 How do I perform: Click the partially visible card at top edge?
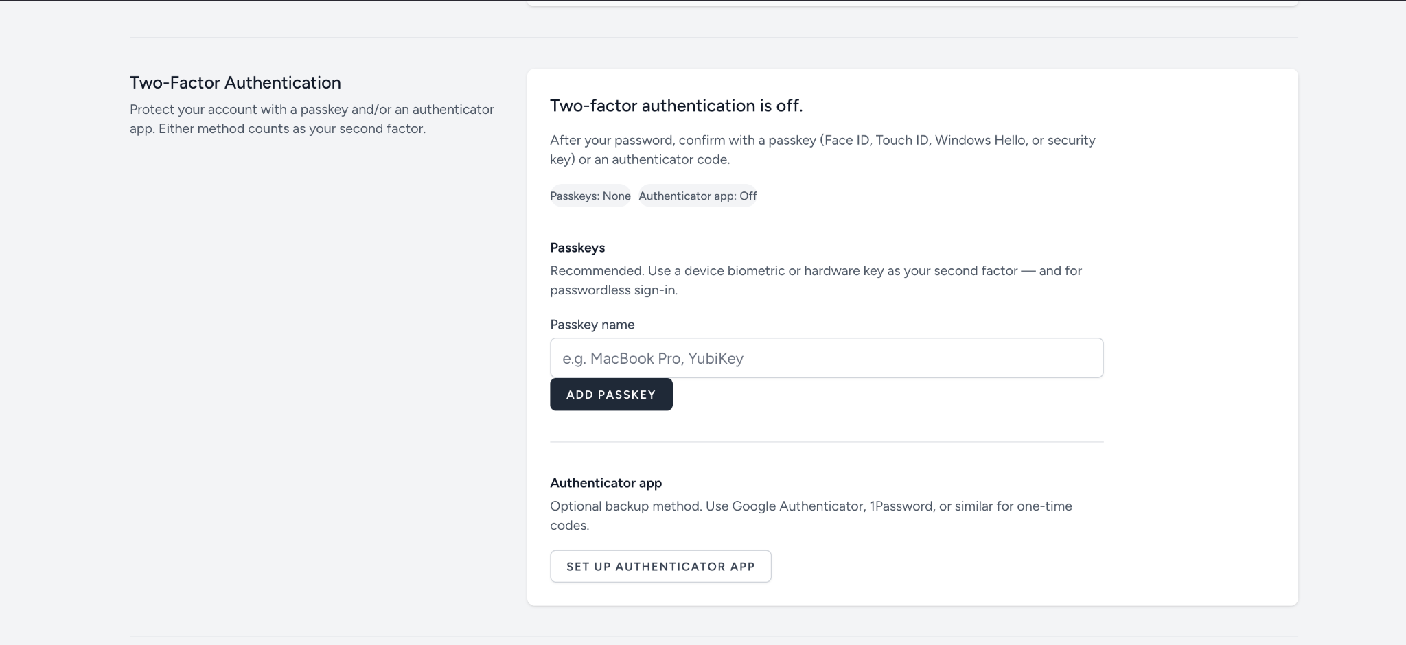click(912, 3)
